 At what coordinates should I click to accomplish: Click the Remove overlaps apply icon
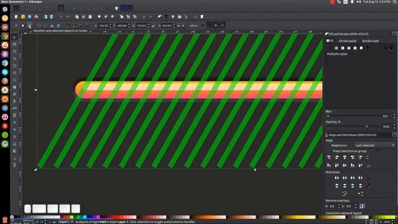click(362, 206)
